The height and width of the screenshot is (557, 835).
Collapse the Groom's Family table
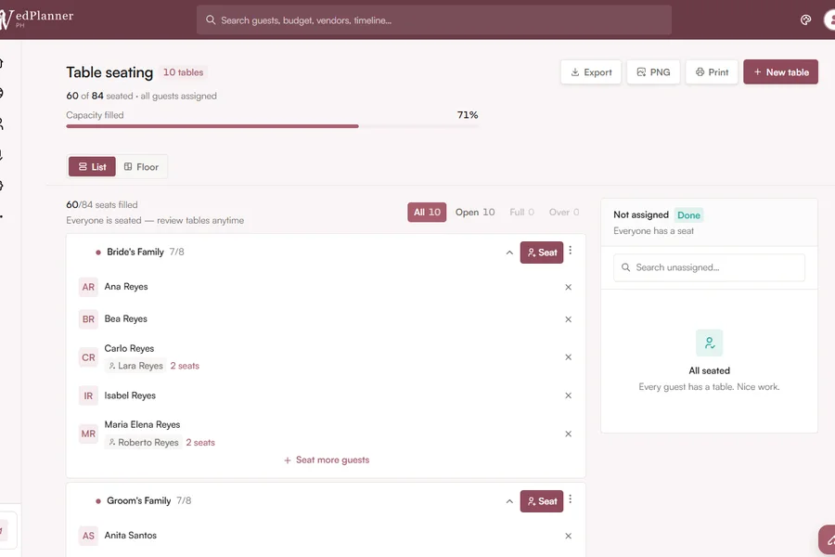[x=509, y=501]
